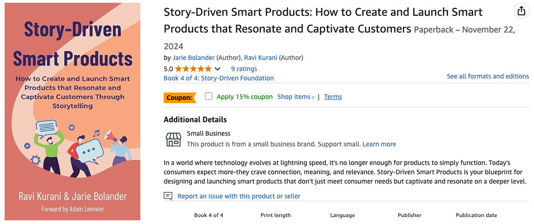The height and width of the screenshot is (224, 534).
Task: Open the Jarie Bolander author page
Action: tap(193, 58)
